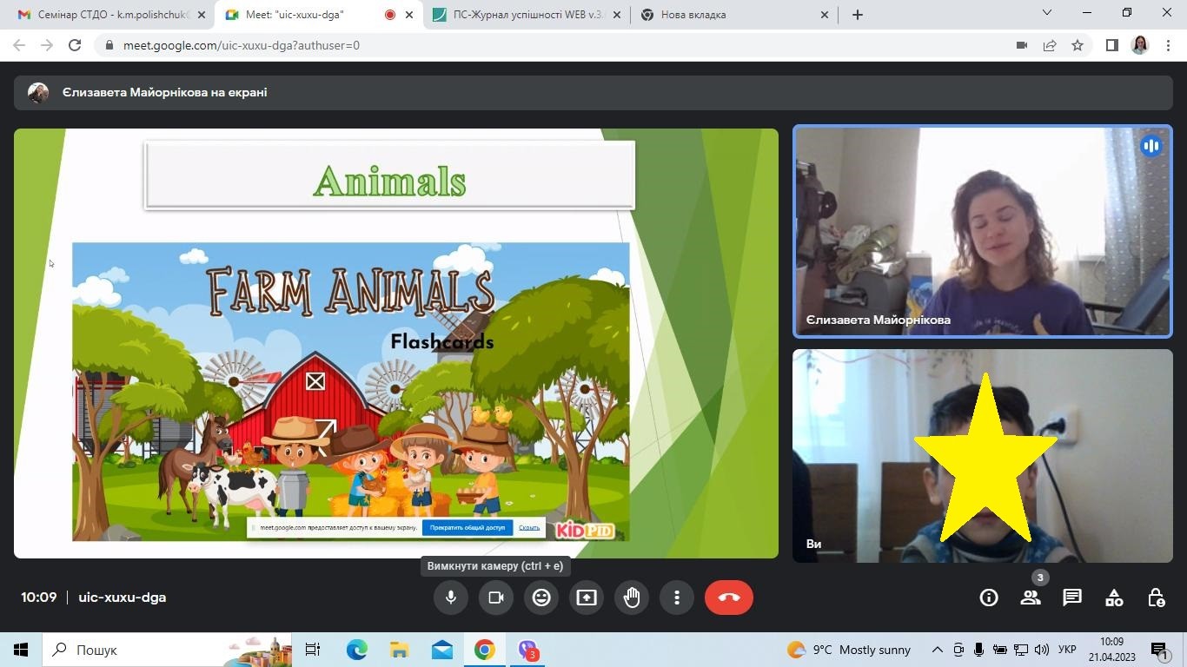This screenshot has width=1187, height=667.
Task: Open the tab search dropdown arrow
Action: tap(1047, 13)
